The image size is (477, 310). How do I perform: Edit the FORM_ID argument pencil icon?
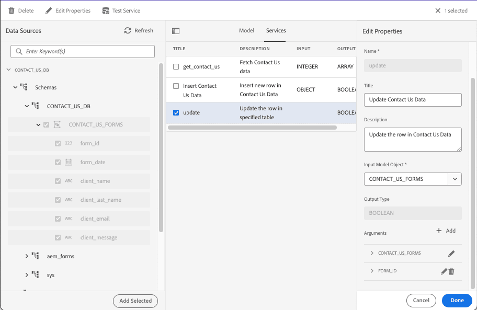pyautogui.click(x=444, y=271)
